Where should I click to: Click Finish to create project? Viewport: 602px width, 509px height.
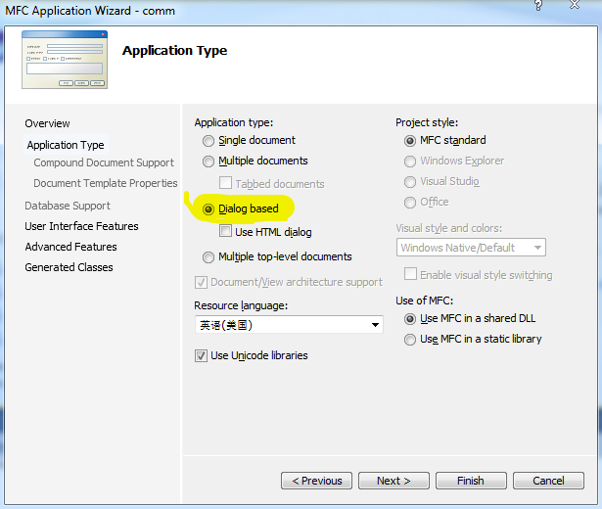pyautogui.click(x=471, y=481)
